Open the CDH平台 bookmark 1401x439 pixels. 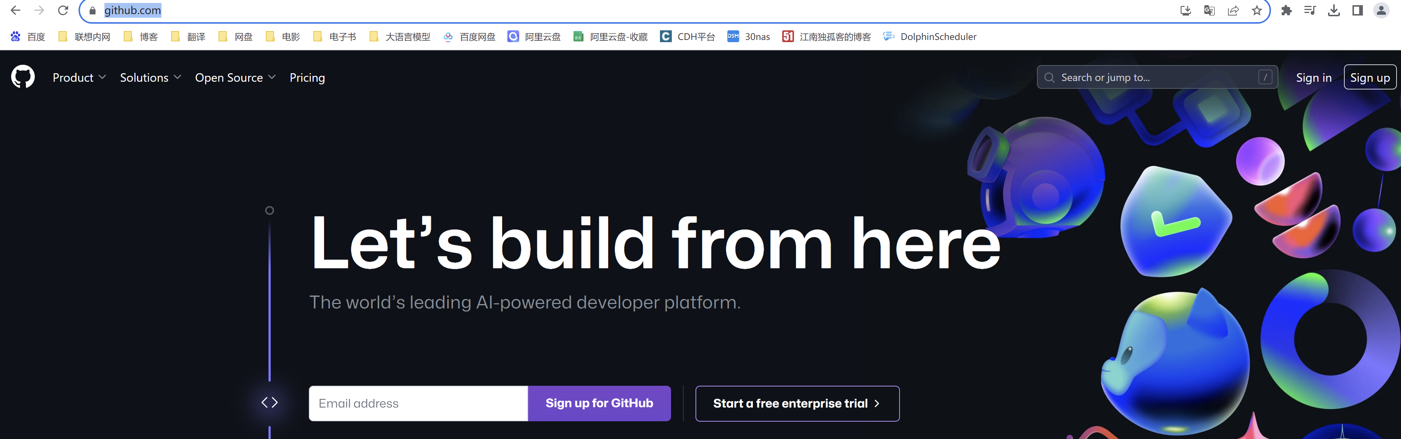(687, 36)
